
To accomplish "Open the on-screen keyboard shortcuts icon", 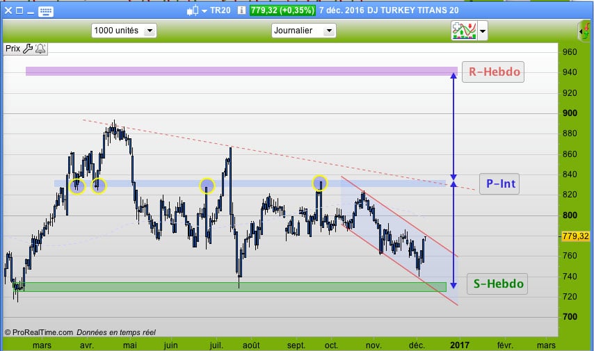I will coord(46,11).
